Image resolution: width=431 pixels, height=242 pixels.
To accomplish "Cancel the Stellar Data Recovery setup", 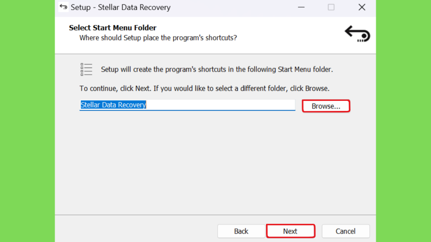I will pyautogui.click(x=346, y=231).
